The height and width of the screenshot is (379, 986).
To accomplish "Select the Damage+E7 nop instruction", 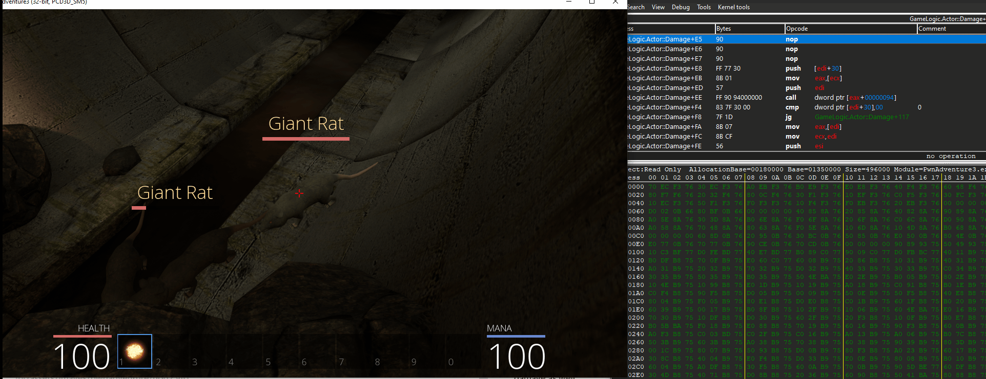I will coord(807,59).
